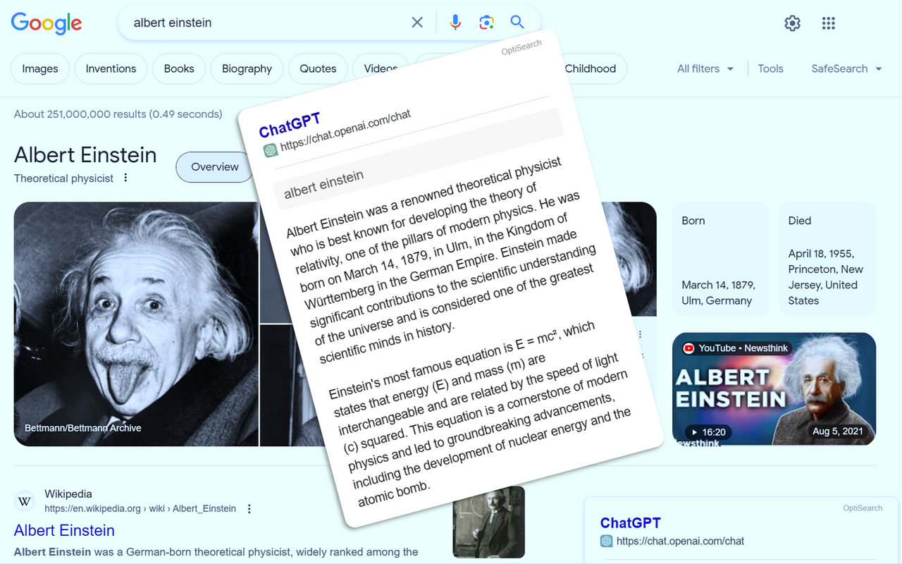
Task: Open ChatGPT title link in tilted card
Action: coord(290,125)
